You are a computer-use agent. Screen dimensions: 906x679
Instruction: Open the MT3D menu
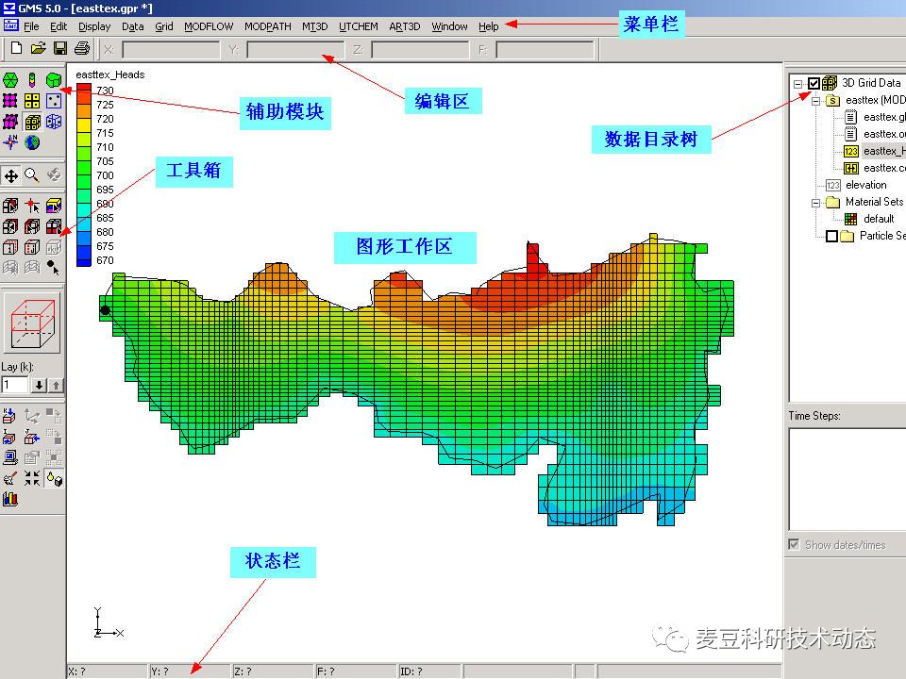coord(315,26)
